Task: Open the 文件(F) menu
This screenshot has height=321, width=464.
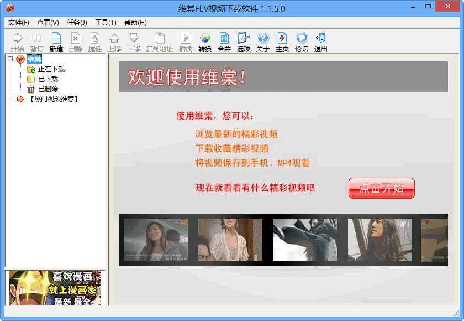Action: tap(18, 23)
